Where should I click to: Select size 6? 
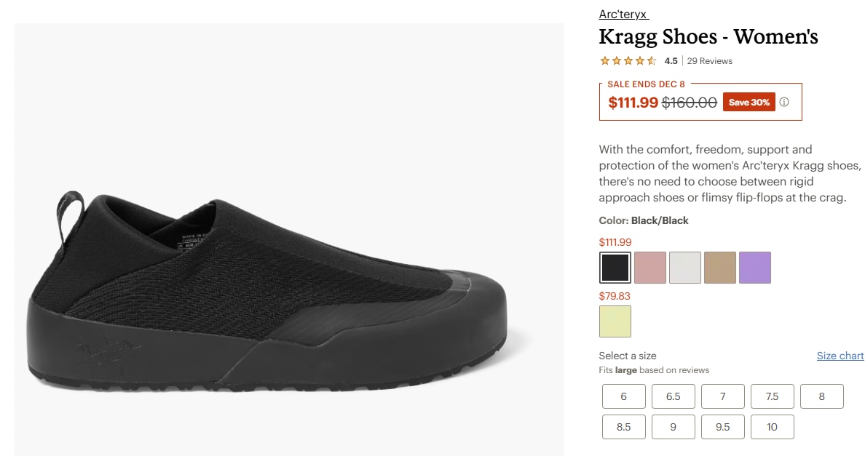point(624,396)
